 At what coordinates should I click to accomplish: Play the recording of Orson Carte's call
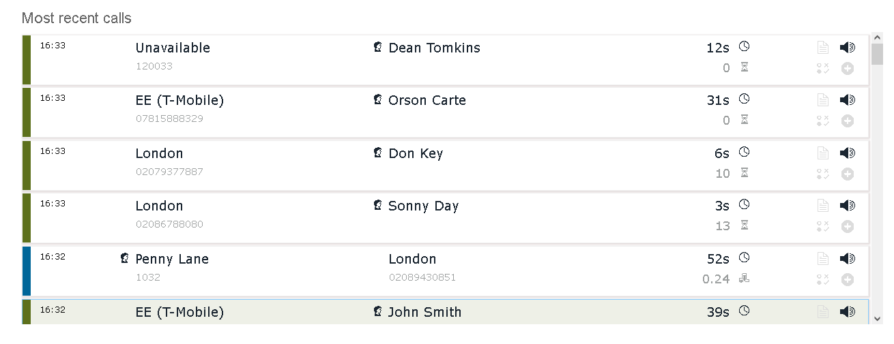847,100
